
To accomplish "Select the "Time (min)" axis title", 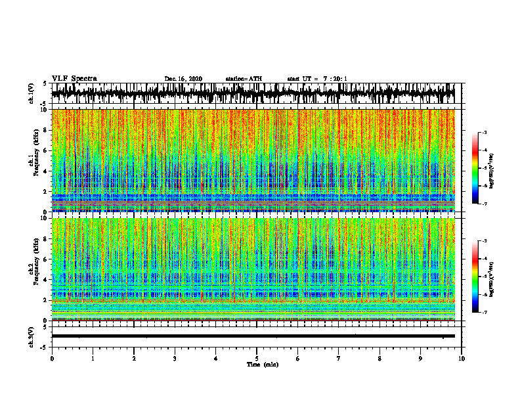I will pos(263,365).
